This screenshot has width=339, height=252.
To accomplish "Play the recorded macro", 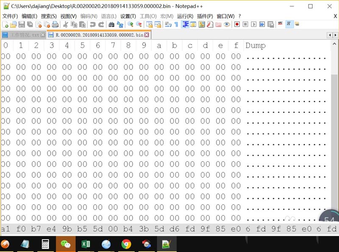I will [x=253, y=25].
